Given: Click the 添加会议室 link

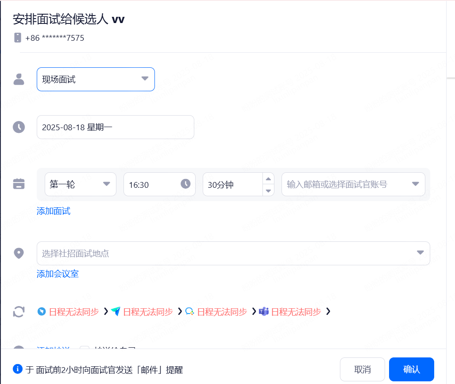Looking at the screenshot, I should click(x=58, y=274).
